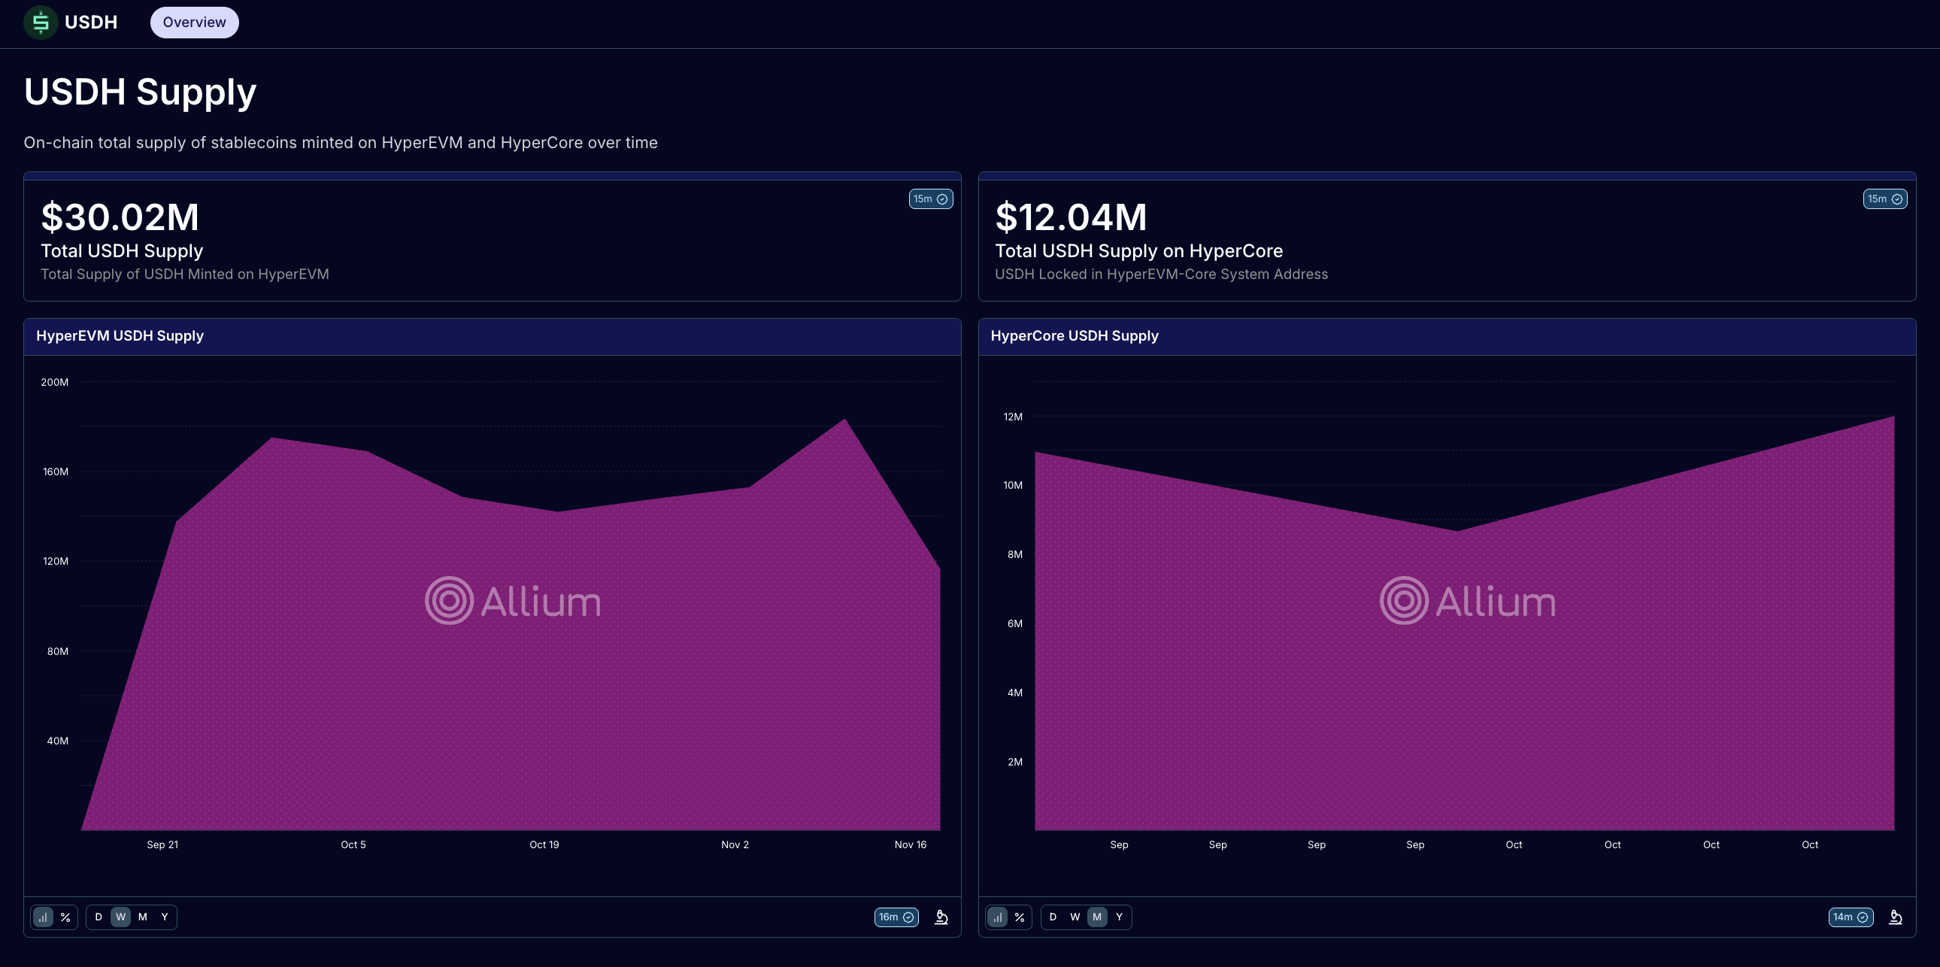Click 15m freshness badge on HyperCore supply card
The image size is (1940, 967).
1884,199
